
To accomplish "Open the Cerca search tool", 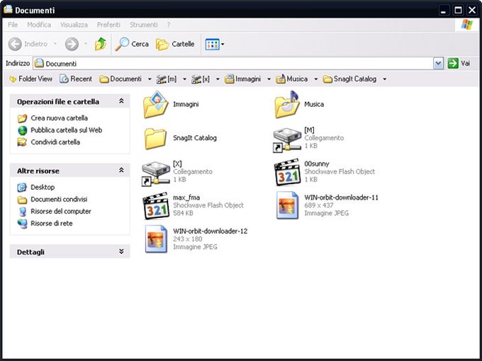I will pyautogui.click(x=132, y=44).
